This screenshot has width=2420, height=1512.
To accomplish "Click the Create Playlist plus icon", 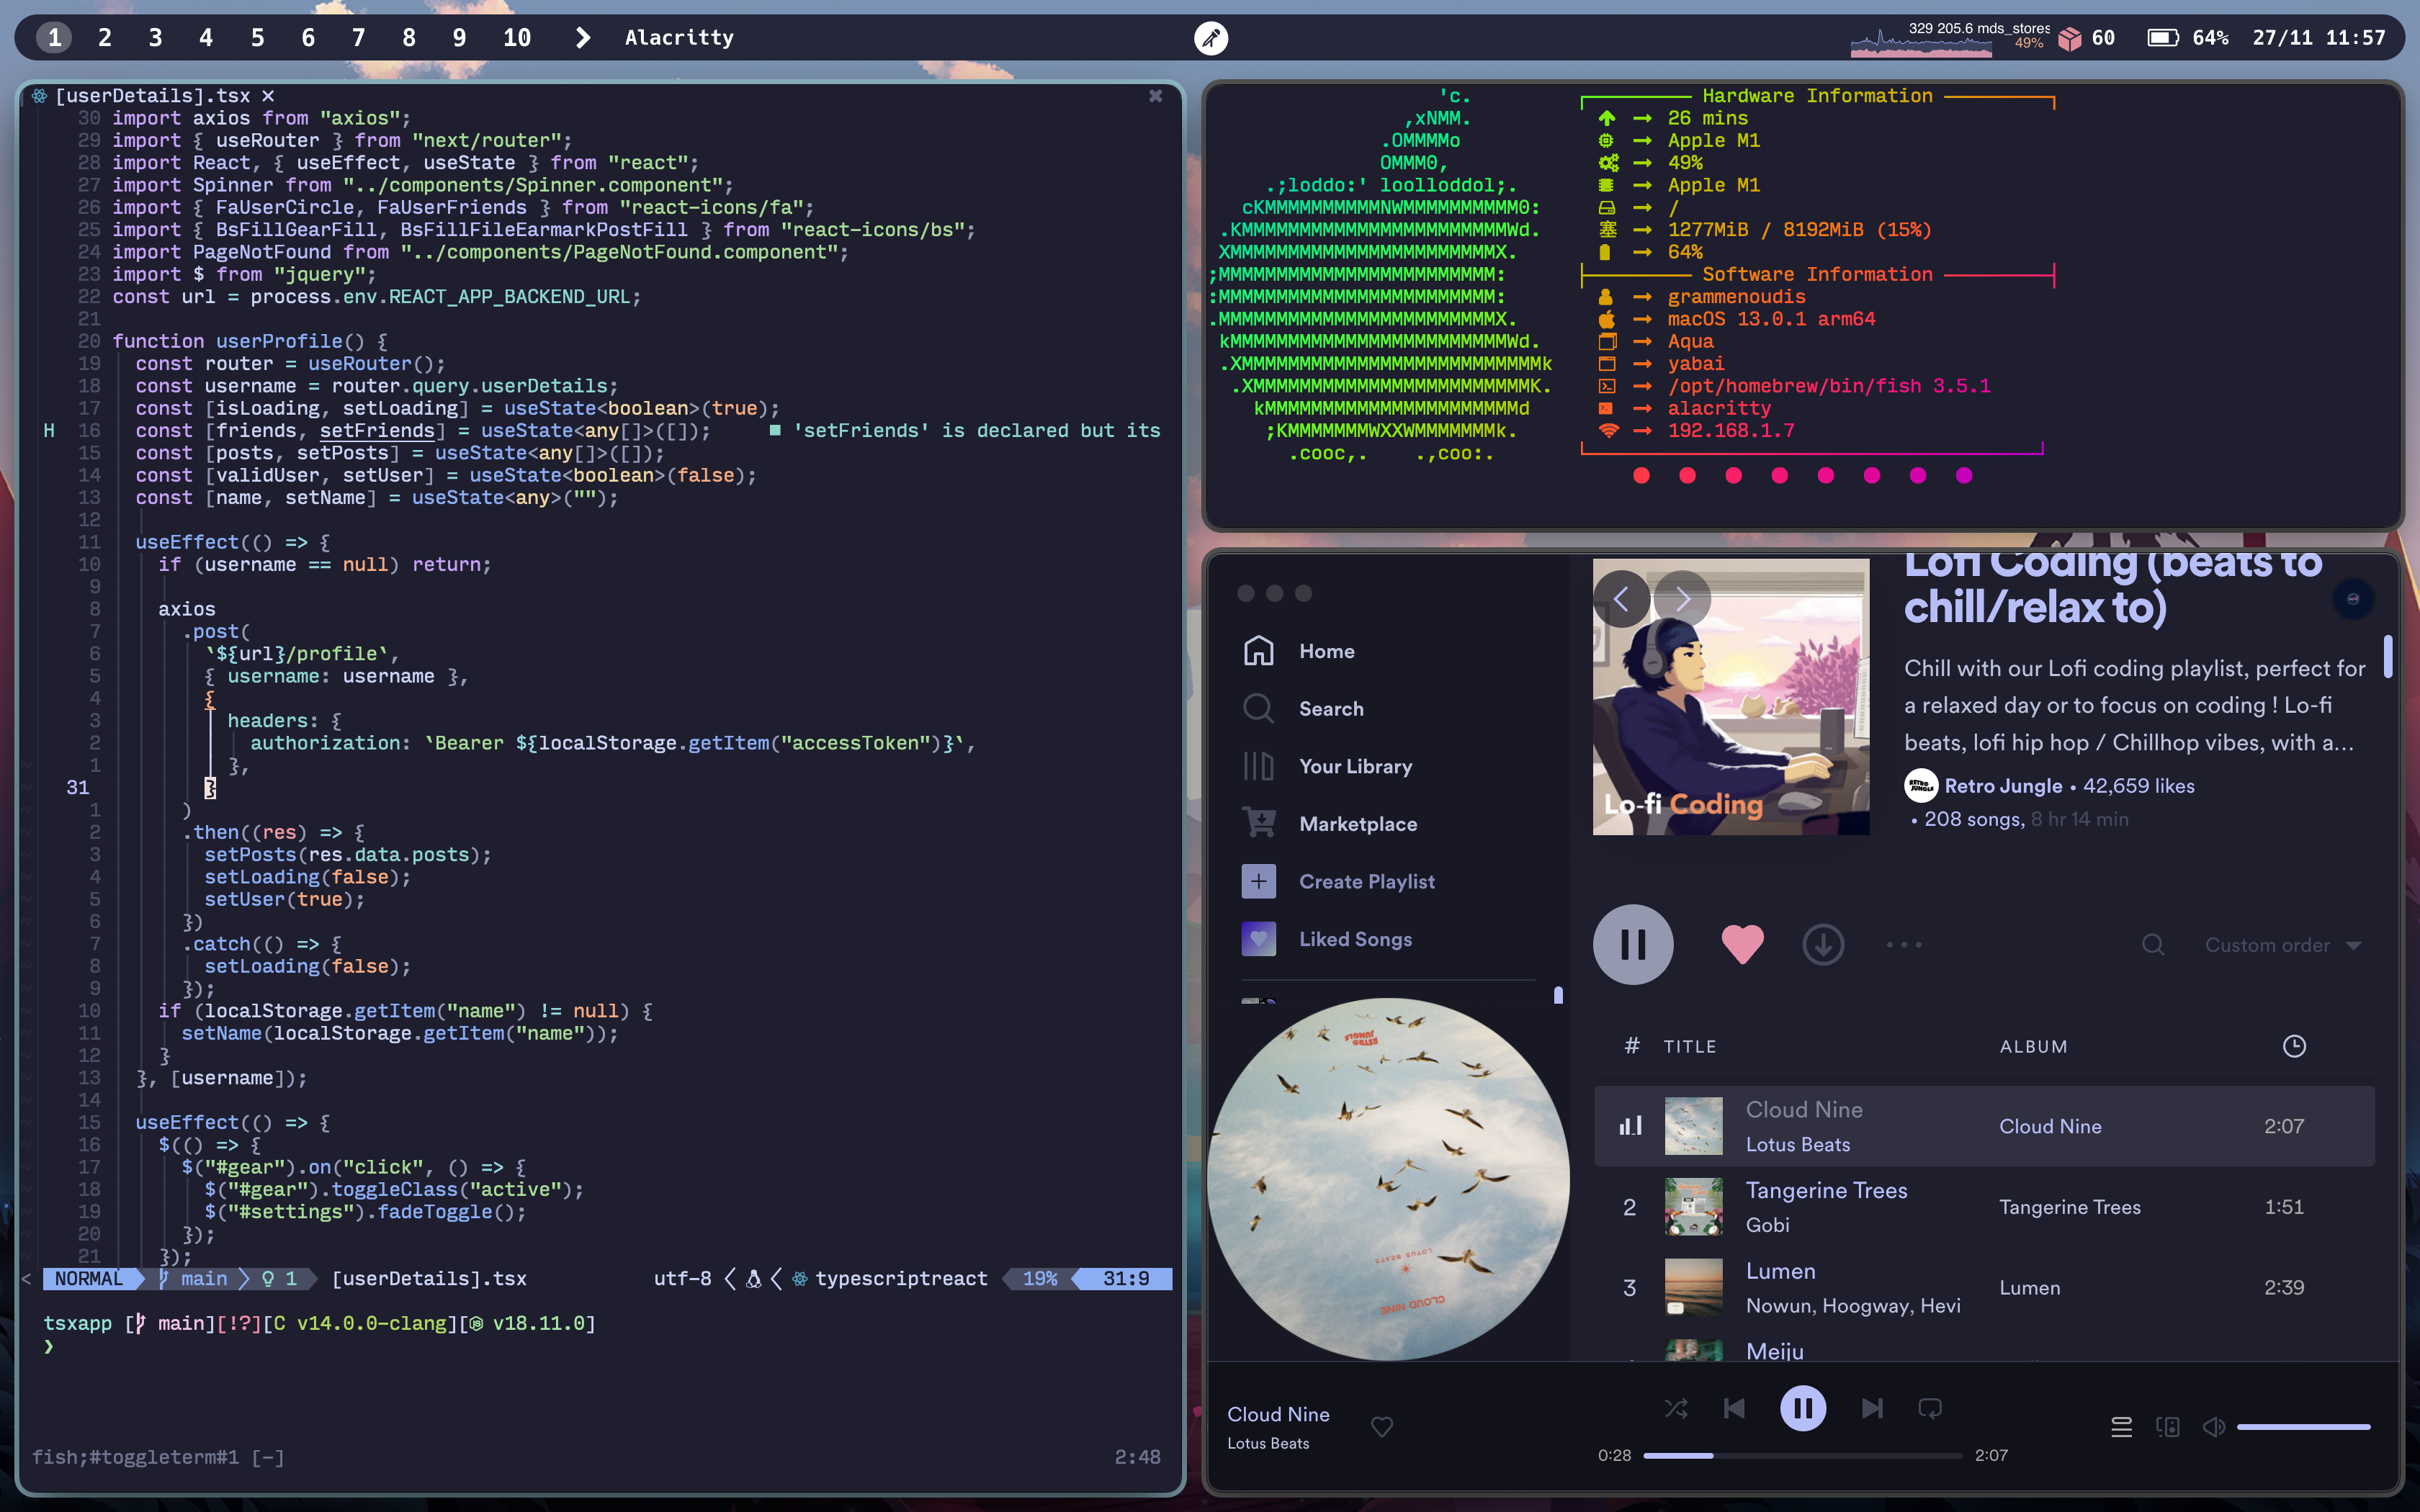I will 1258,880.
